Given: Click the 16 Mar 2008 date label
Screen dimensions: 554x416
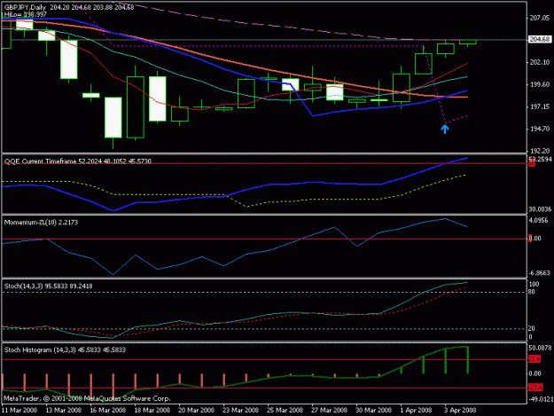Looking at the screenshot, I should coord(108,410).
